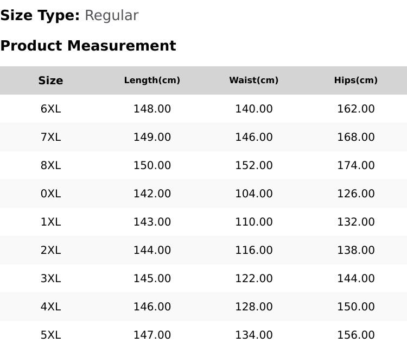Select the 1XL size row label
The image size is (407, 349).
50,222
